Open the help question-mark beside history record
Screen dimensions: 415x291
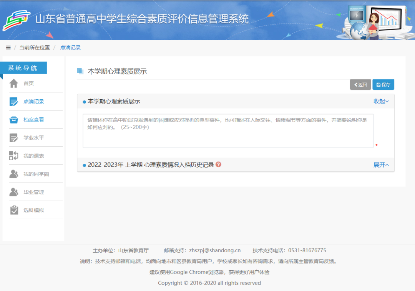[218, 165]
